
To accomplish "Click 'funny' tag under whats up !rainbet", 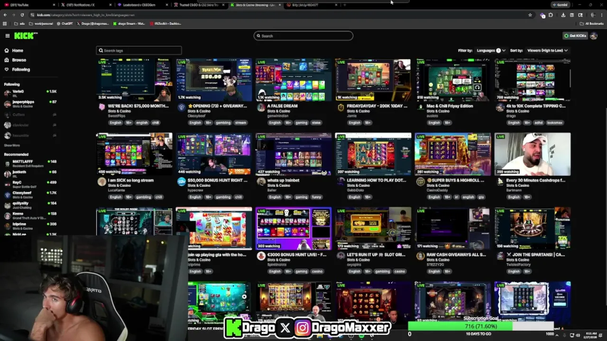I will coord(316,197).
